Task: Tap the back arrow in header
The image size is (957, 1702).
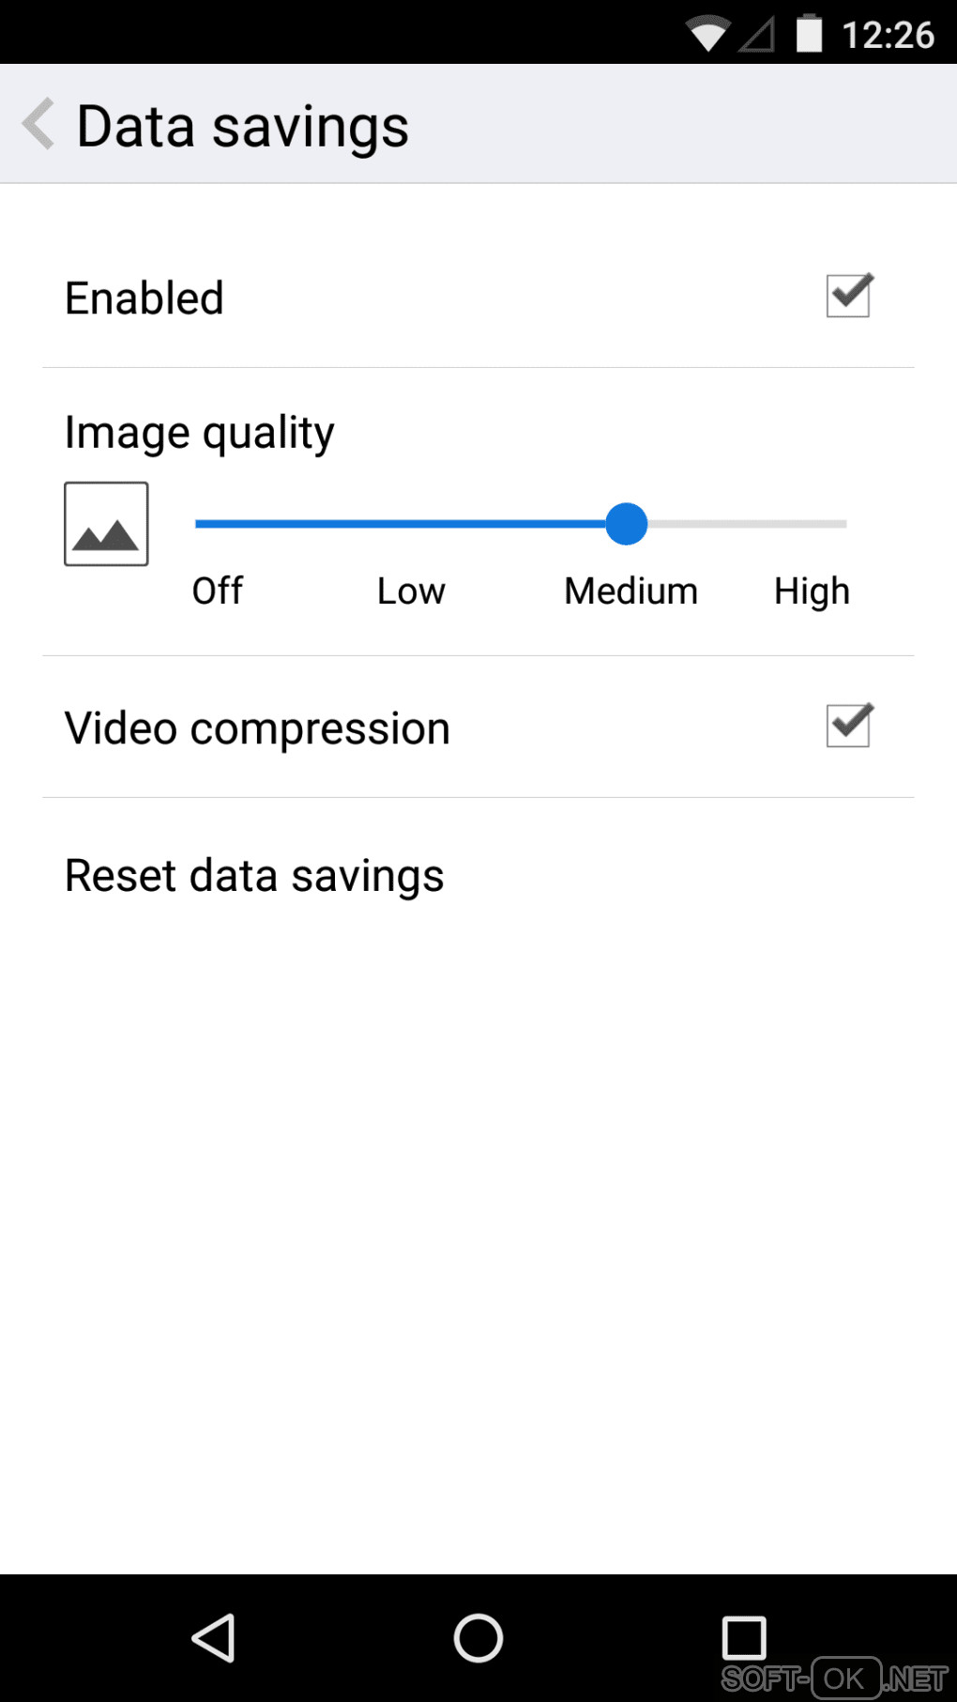Action: click(38, 124)
